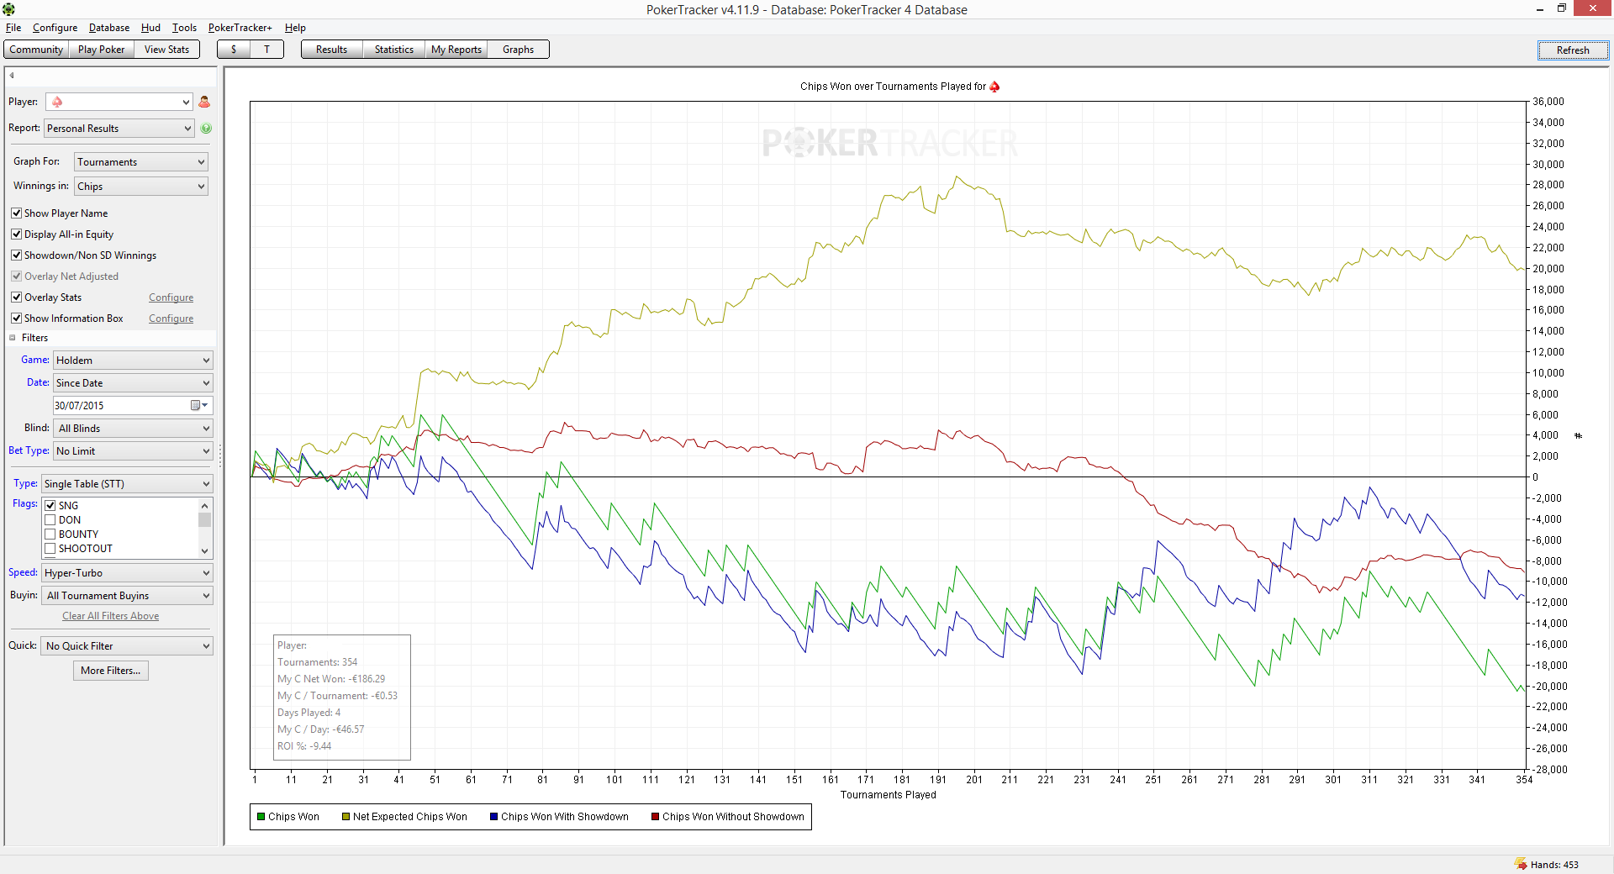This screenshot has width=1614, height=874.
Task: Click the player icon in the chart title
Action: (994, 87)
